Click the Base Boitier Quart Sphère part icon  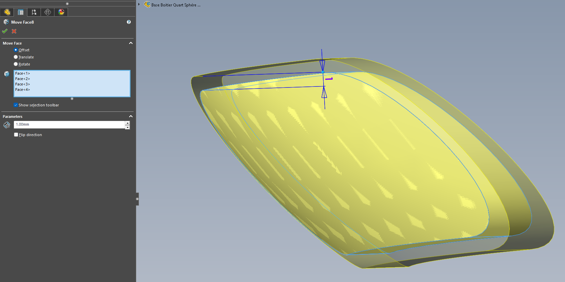[x=147, y=5]
